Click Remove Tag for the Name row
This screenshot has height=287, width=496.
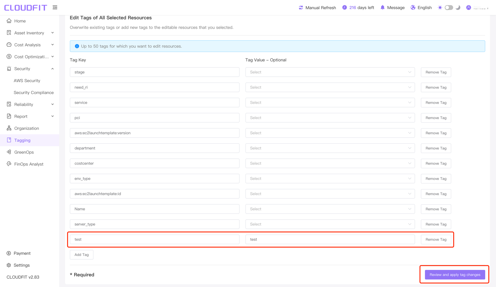(x=436, y=209)
